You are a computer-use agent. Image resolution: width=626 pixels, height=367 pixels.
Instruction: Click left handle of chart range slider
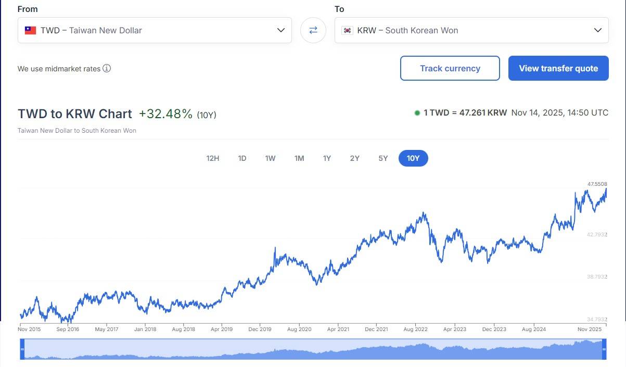22,349
